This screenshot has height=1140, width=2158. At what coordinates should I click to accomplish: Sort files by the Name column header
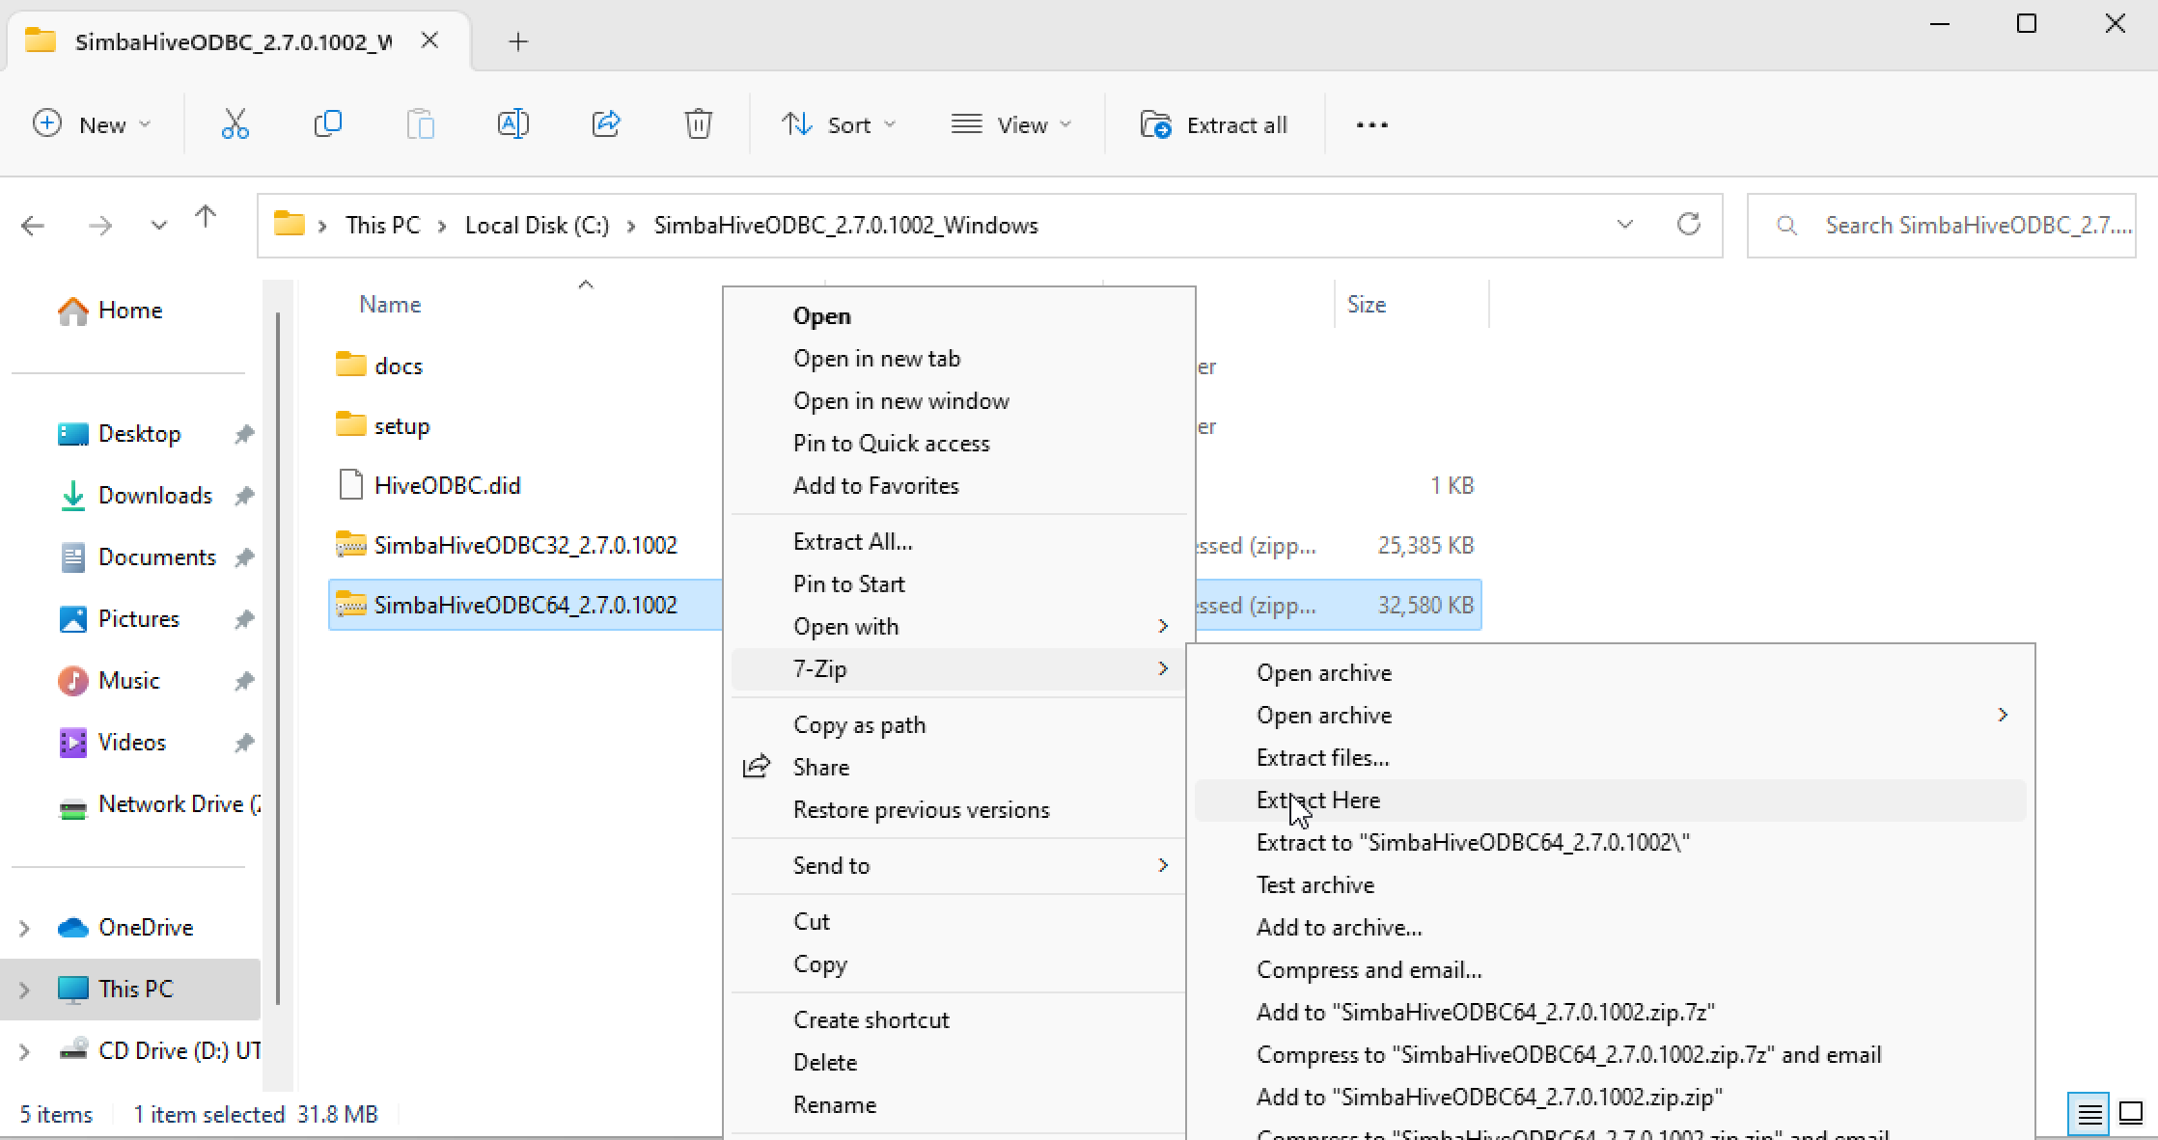(390, 305)
